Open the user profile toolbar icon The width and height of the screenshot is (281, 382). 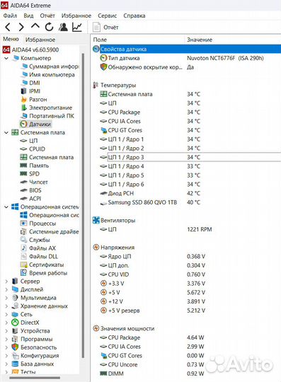tap(63, 27)
